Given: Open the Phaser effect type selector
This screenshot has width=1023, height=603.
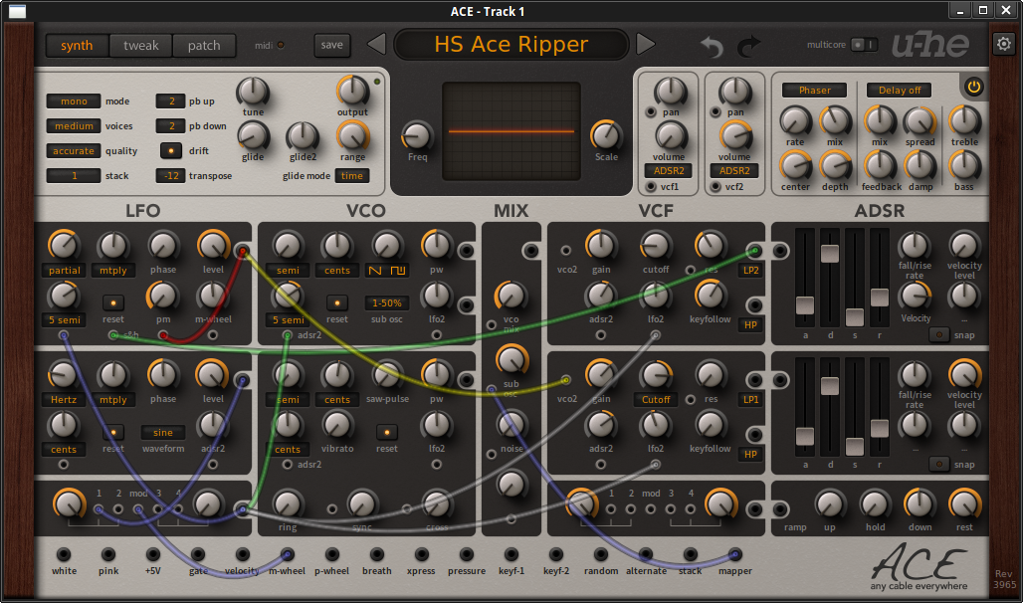Looking at the screenshot, I should [x=814, y=91].
